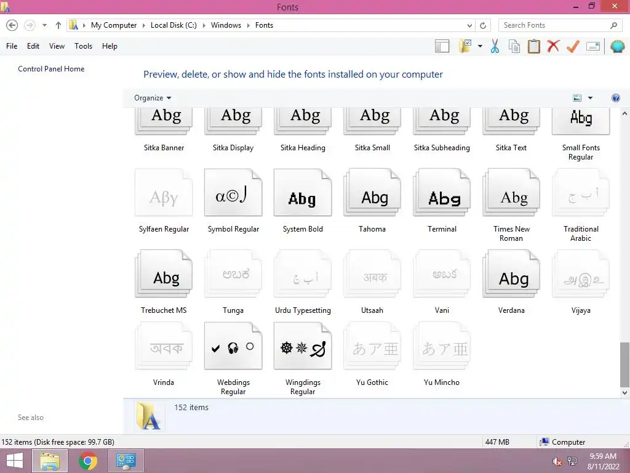Select the Traditional Arabic font icon
Image resolution: width=630 pixels, height=473 pixels.
(581, 193)
